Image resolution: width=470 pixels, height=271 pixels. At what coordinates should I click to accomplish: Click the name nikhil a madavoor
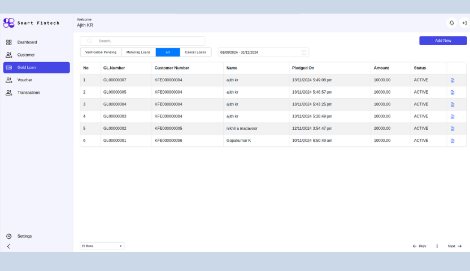(242, 128)
